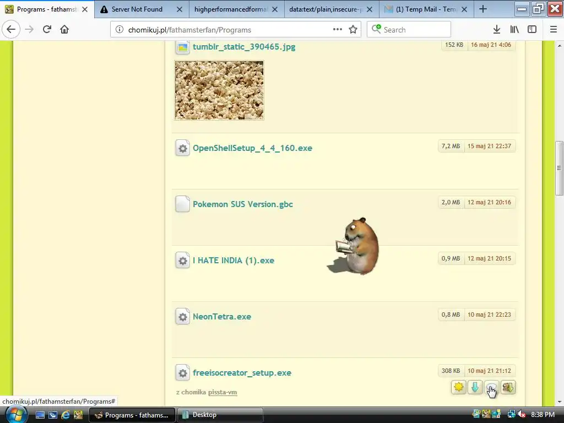Click Show Desktop in Quick Launch

click(x=40, y=415)
